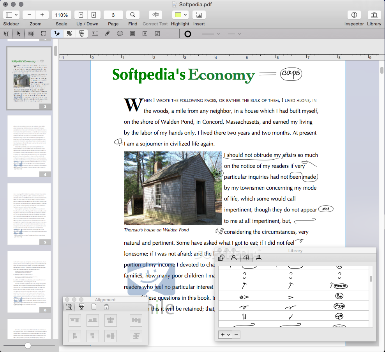Select the Note tool
This screenshot has height=352, width=385.
[x=132, y=34]
